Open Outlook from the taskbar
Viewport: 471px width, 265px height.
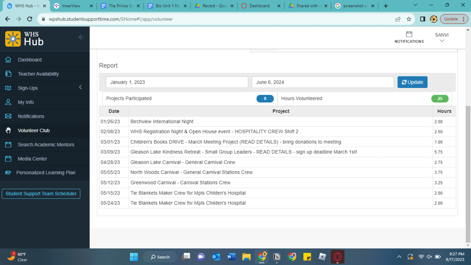[x=216, y=257]
